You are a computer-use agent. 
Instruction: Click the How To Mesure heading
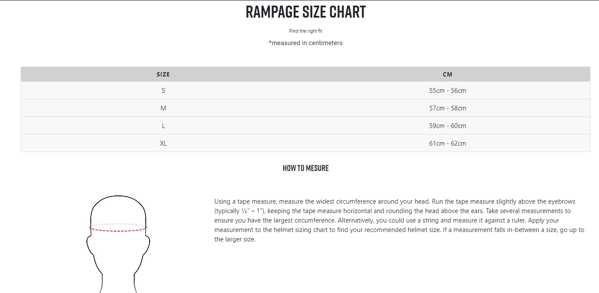[x=306, y=168]
